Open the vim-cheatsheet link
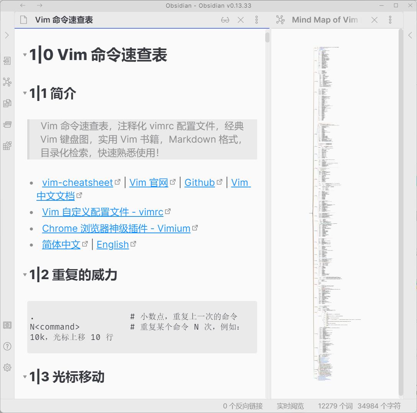 (77, 183)
